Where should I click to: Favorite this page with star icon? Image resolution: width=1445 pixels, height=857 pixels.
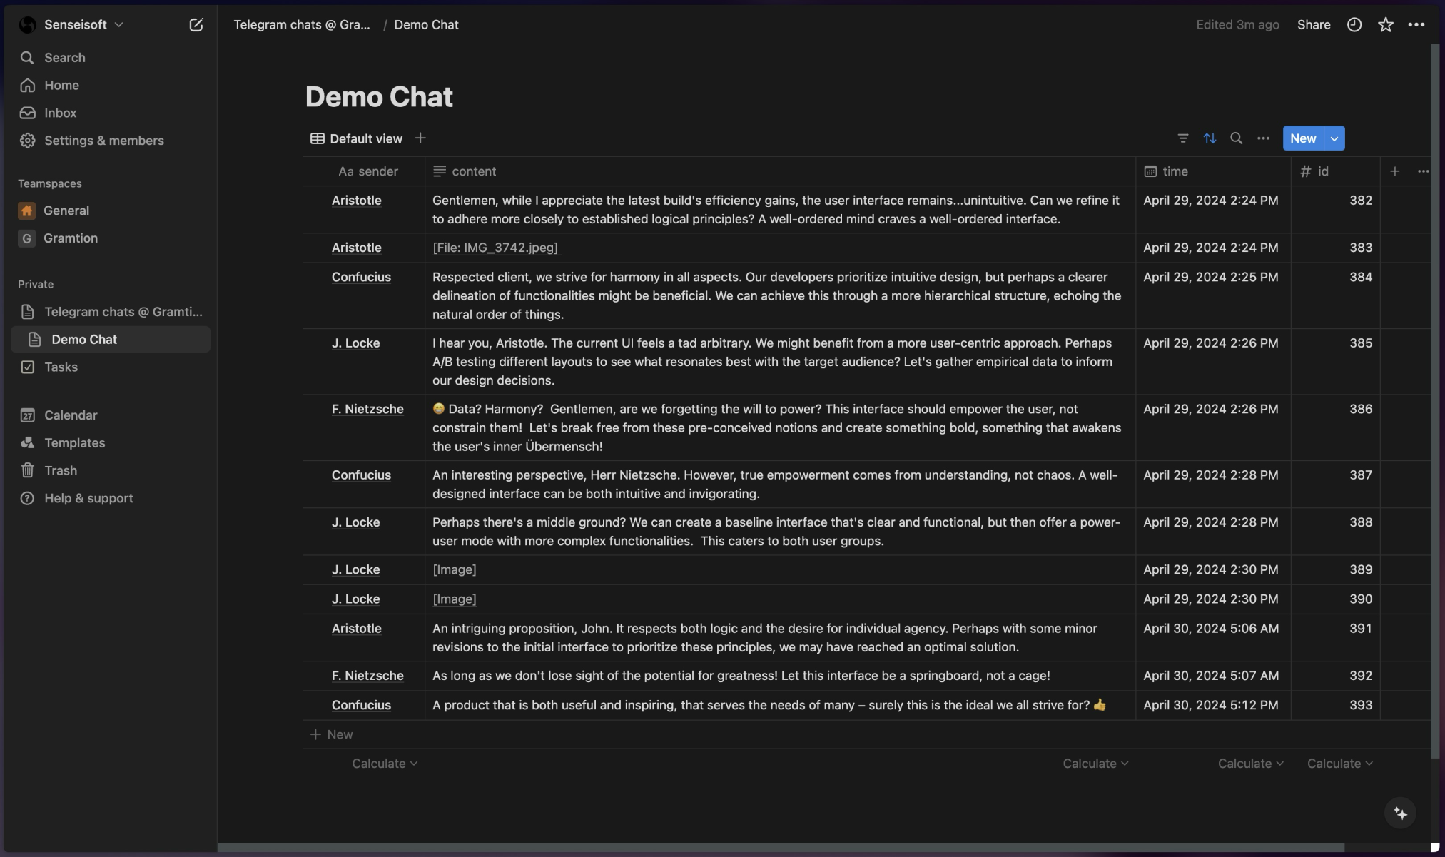(1385, 25)
